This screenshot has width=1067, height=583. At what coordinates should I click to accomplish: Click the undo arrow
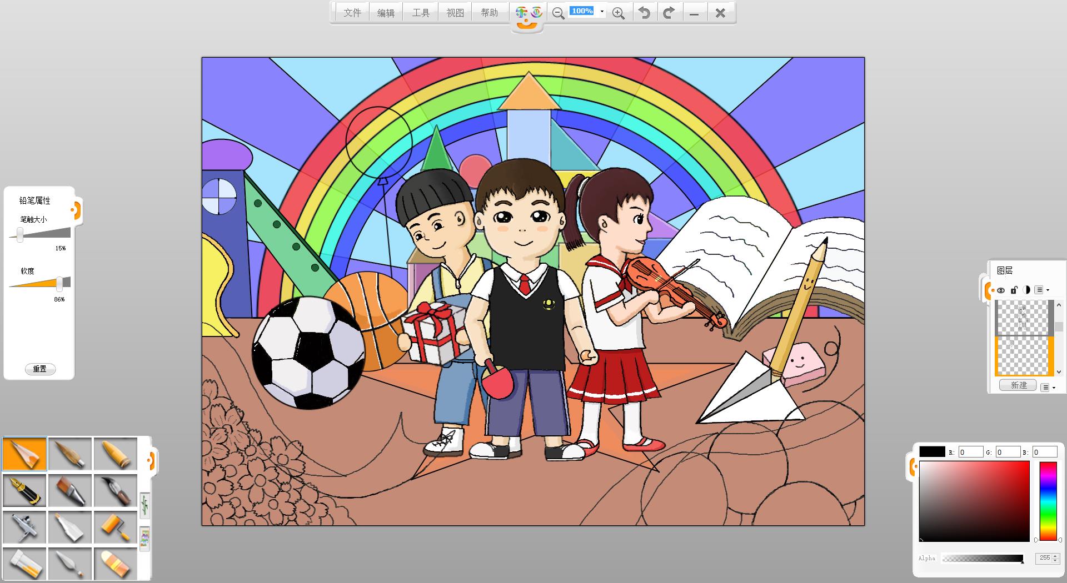click(644, 13)
